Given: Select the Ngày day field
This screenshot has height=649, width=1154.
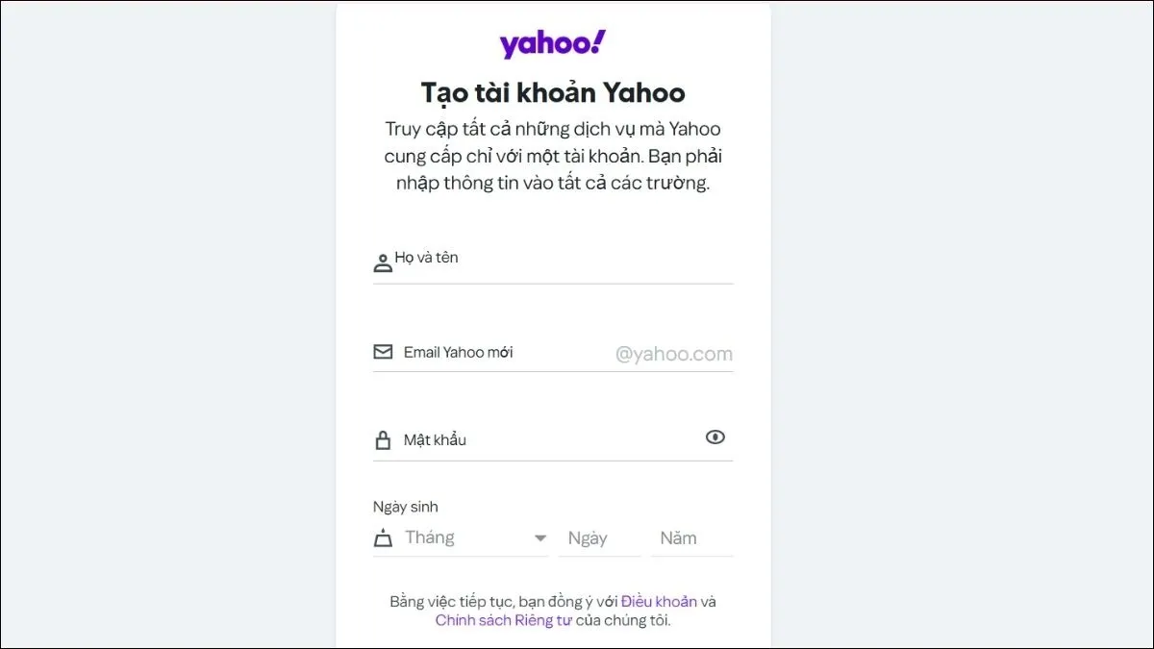Looking at the screenshot, I should (598, 538).
